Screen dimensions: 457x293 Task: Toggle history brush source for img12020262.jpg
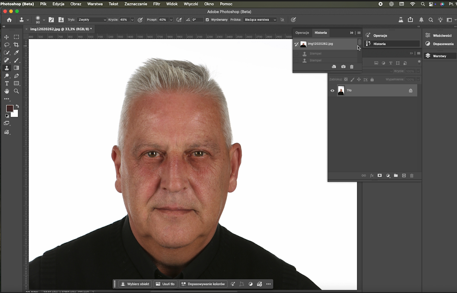click(x=296, y=44)
